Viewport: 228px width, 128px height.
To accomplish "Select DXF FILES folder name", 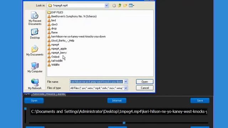I will pyautogui.click(x=57, y=12).
